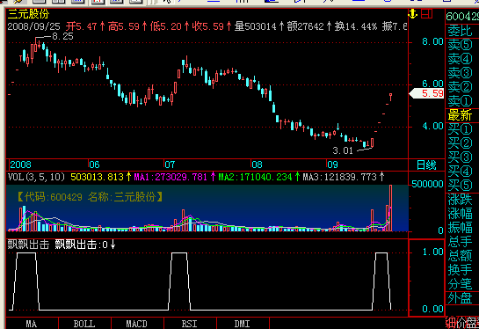Click the 09 month marker on timeline
479x329 pixels.
[332, 164]
